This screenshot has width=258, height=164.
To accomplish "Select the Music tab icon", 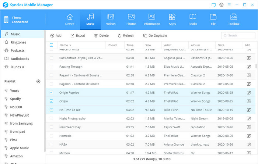I will tap(90, 17).
